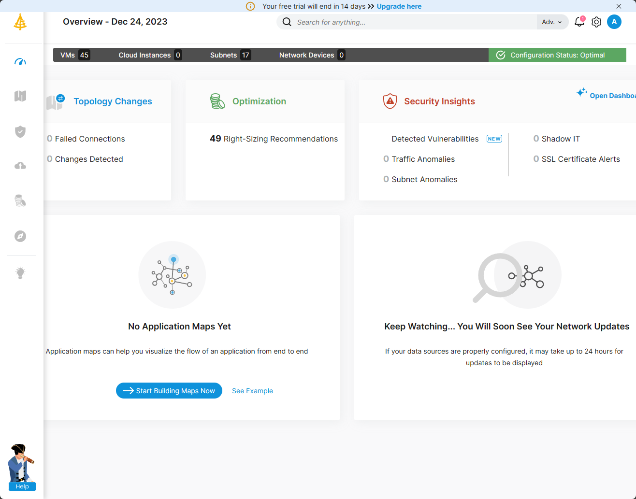The width and height of the screenshot is (636, 499).
Task: Click the Topology Changes map icon
Action: click(x=56, y=102)
